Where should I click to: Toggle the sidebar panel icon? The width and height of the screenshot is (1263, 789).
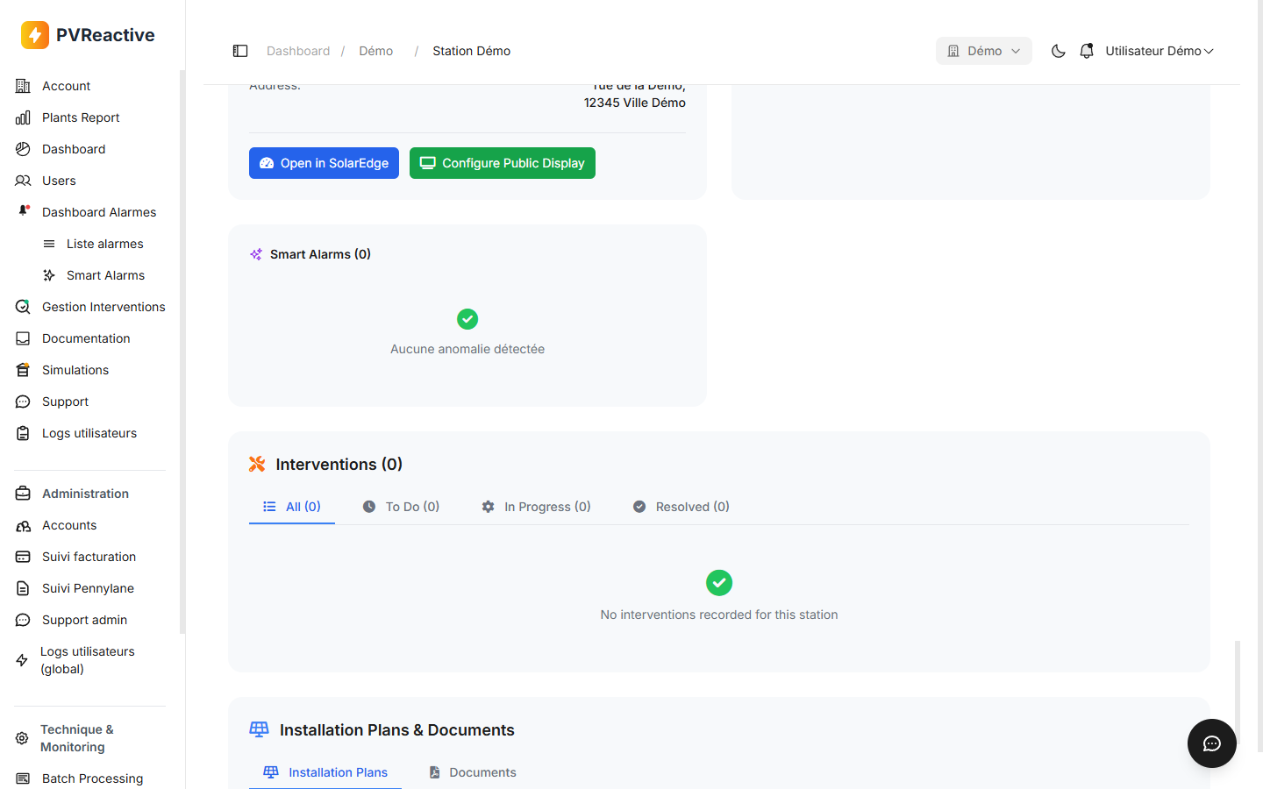pos(240,51)
